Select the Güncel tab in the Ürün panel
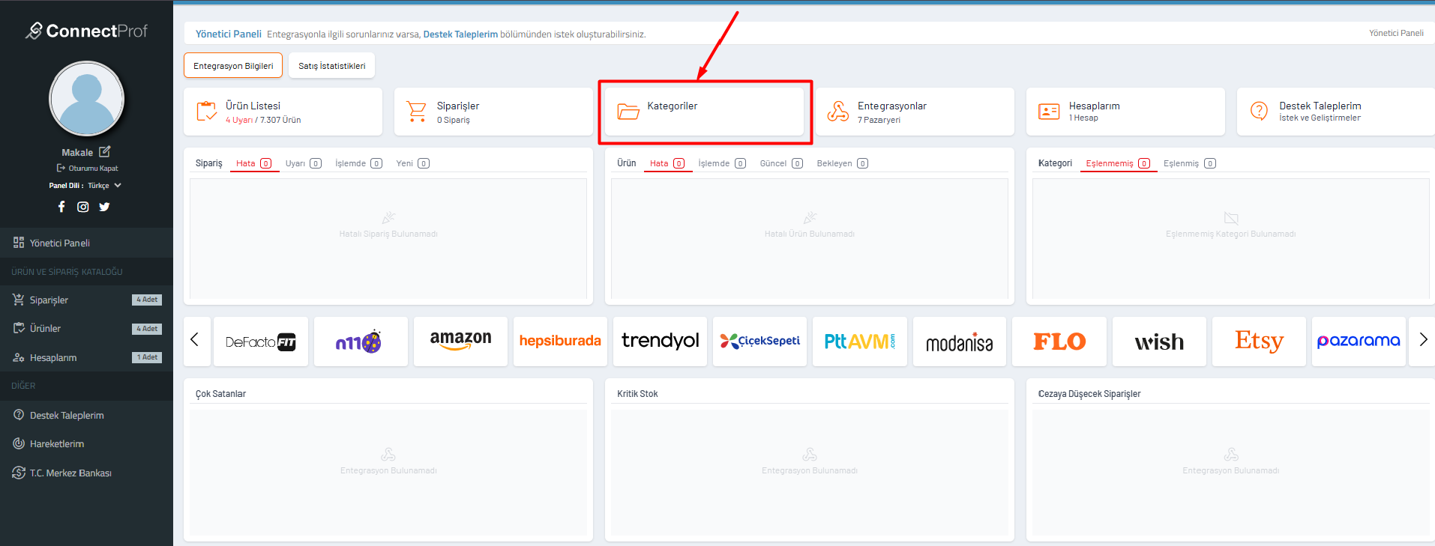1435x546 pixels. 781,163
